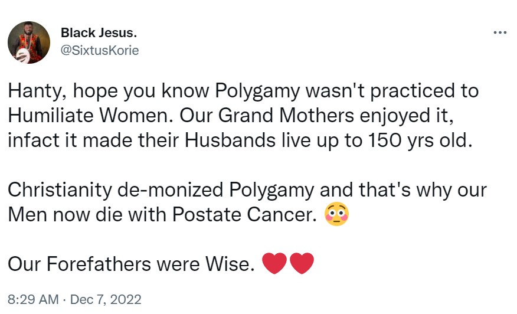Click the second red heart emoji
Screen dimensions: 517x314
coord(302,264)
